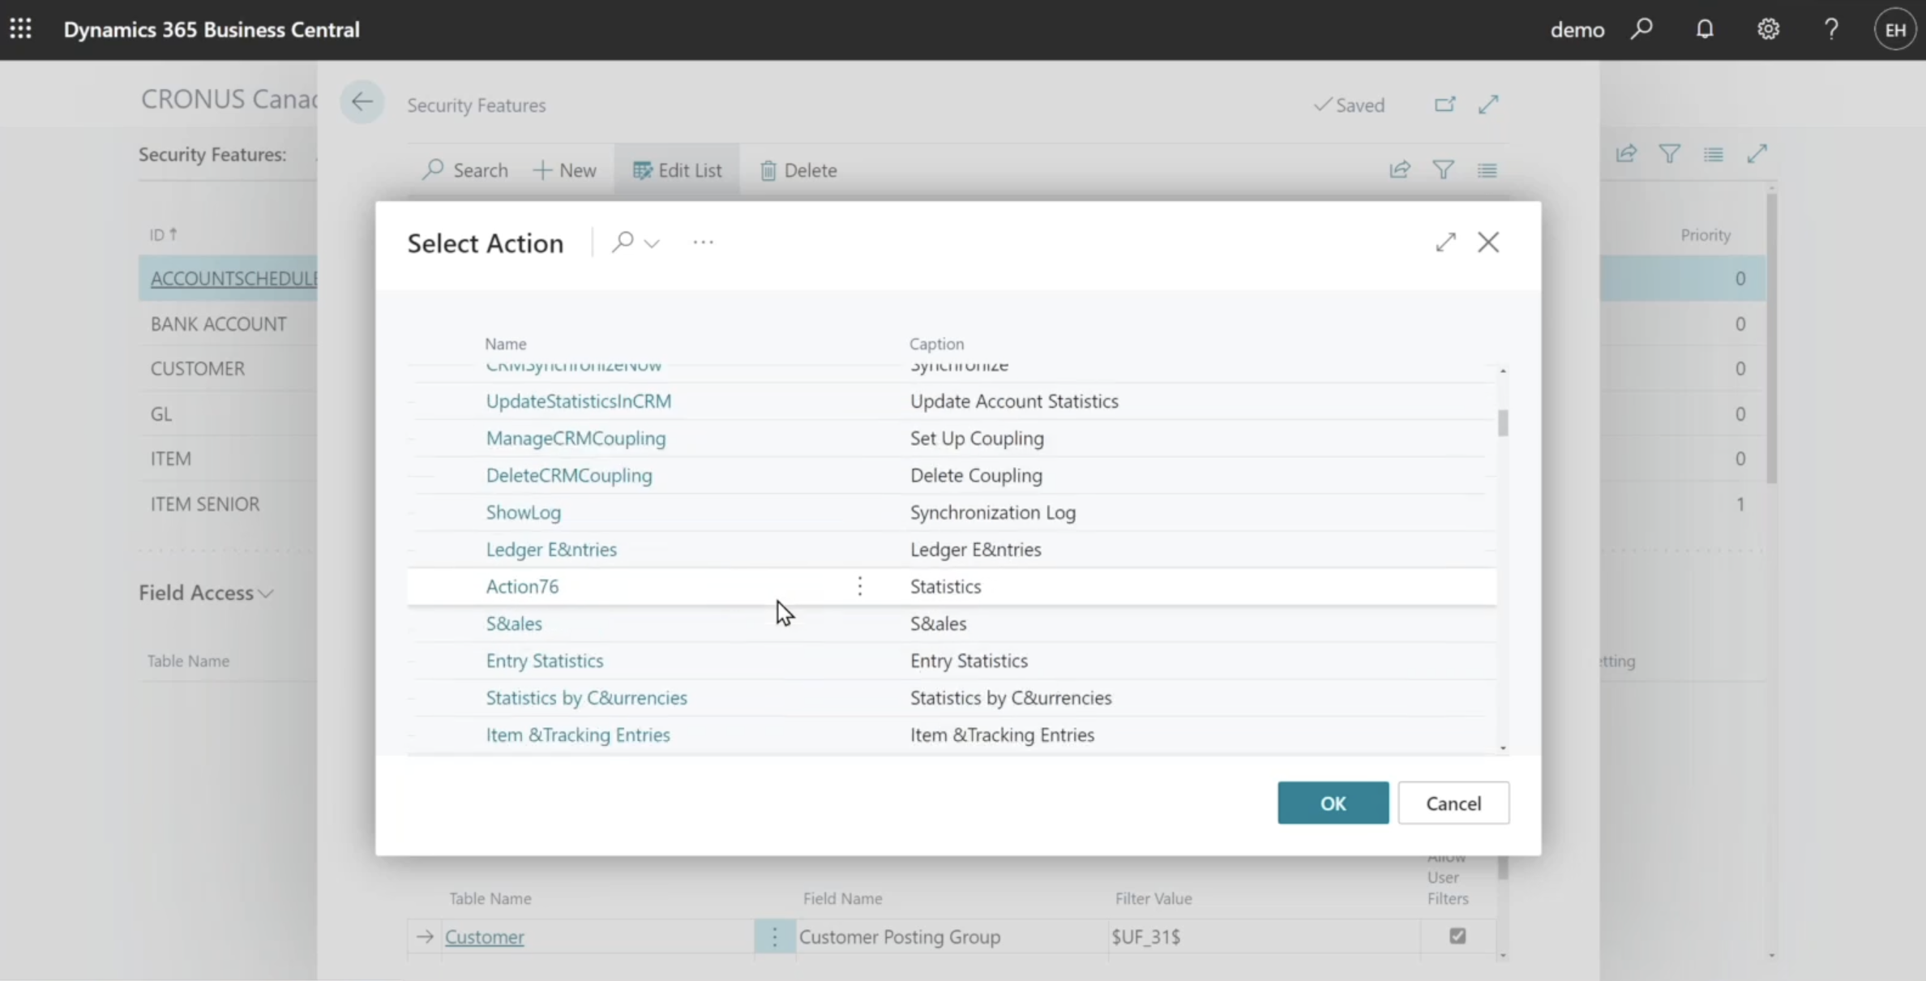Click Delete in the toolbar
Viewport: 1926px width, 981px height.
[798, 170]
